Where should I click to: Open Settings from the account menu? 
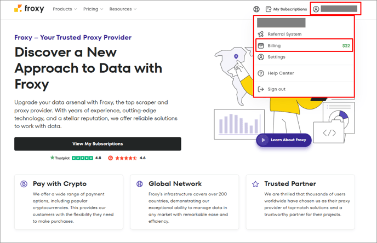click(x=304, y=57)
